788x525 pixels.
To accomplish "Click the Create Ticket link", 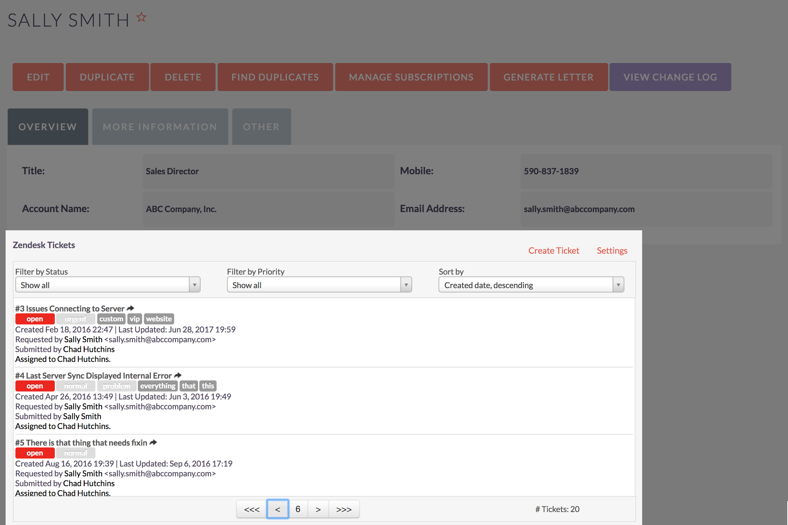I will tap(554, 250).
